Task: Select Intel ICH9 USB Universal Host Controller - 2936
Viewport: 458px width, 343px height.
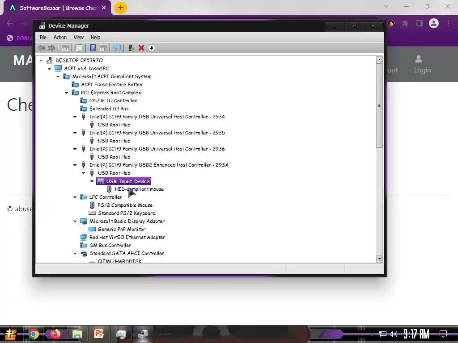Action: [x=157, y=149]
